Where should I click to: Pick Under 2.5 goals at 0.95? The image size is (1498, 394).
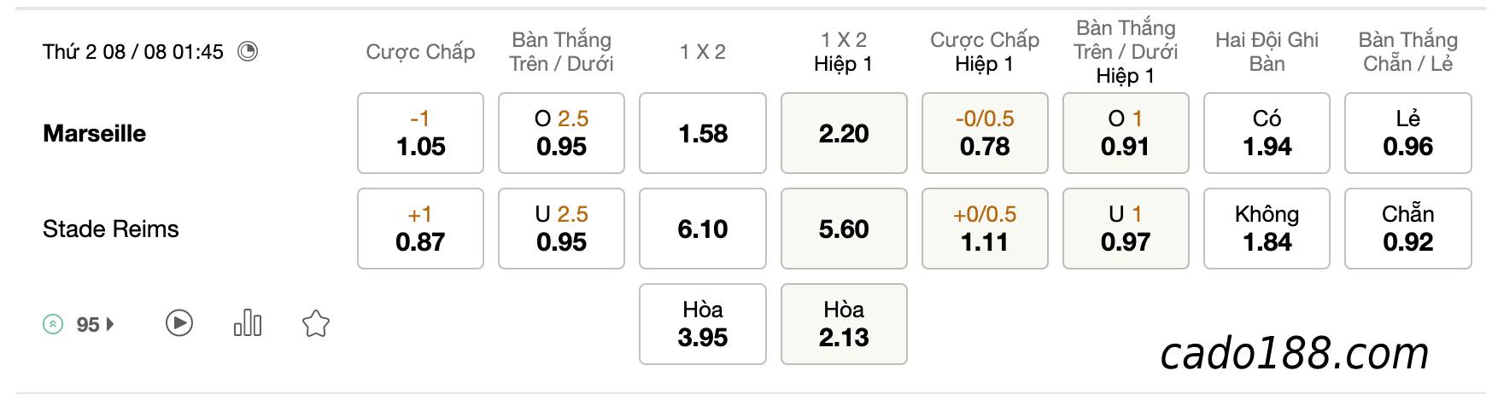(561, 229)
